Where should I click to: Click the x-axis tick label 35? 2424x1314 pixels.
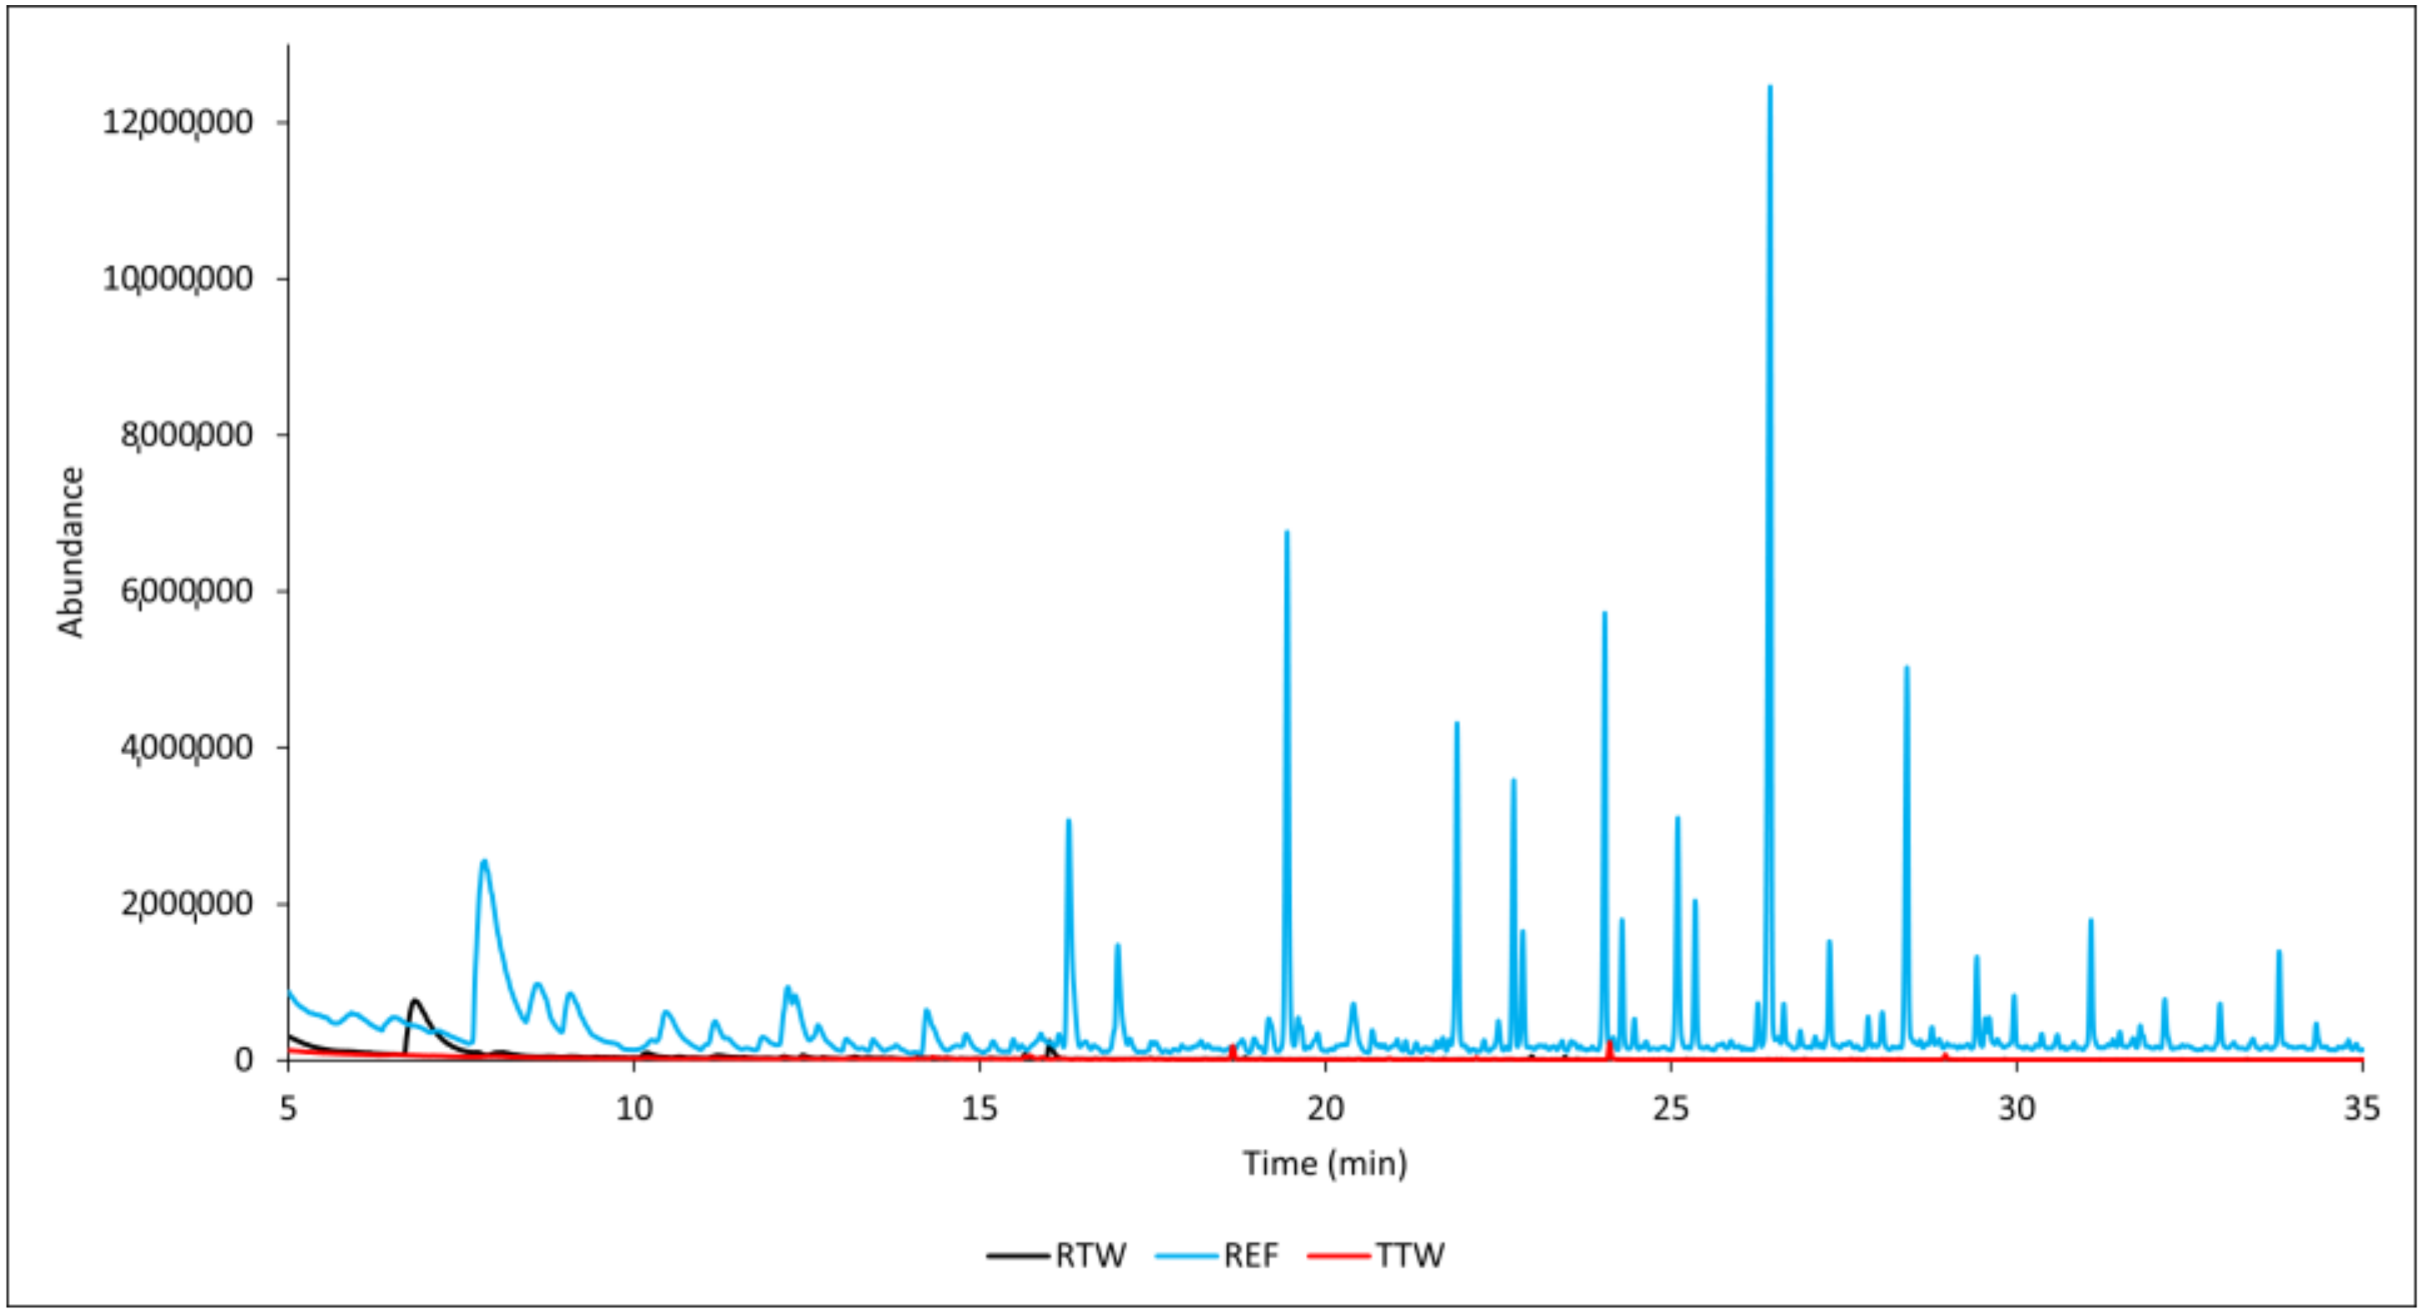click(2361, 1109)
